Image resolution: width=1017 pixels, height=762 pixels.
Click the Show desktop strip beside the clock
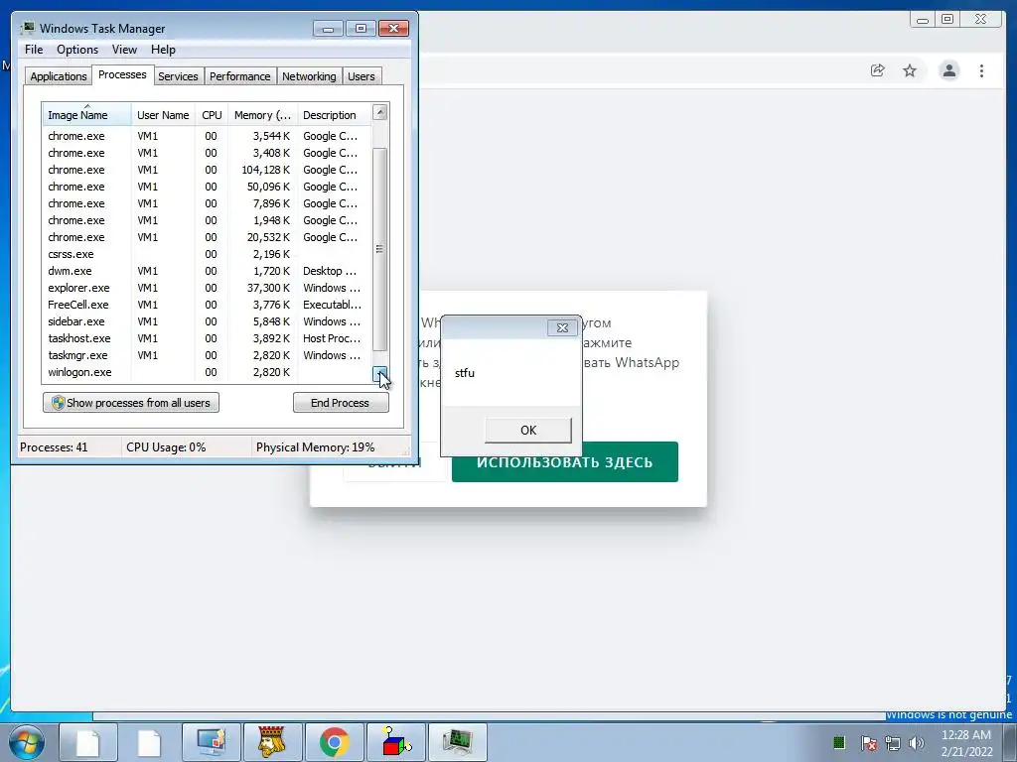[x=1009, y=742]
